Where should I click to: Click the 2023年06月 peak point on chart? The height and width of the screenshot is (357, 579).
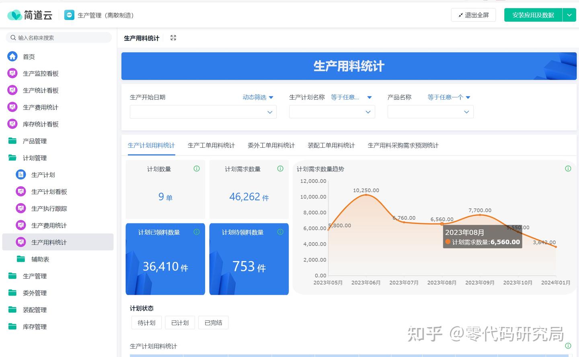(366, 195)
